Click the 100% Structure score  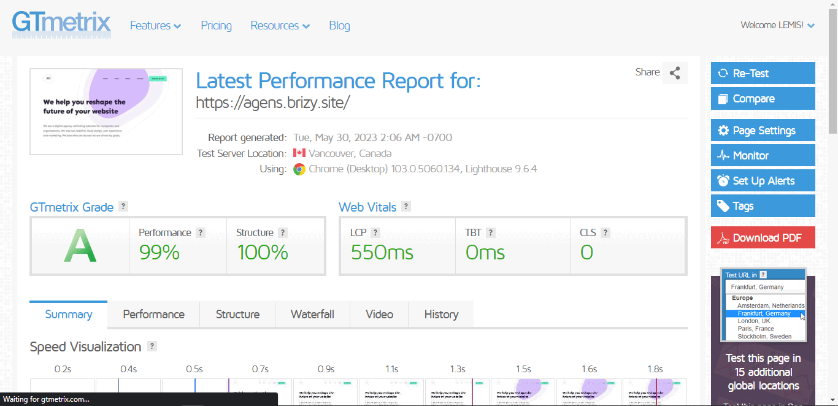pyautogui.click(x=263, y=252)
